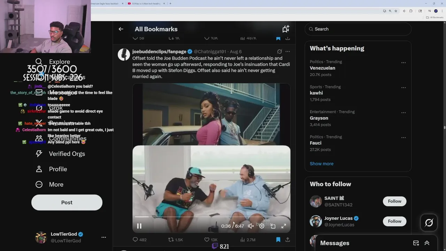Expand the Messages drawer
Image resolution: width=446 pixels, height=251 pixels.
tap(427, 243)
